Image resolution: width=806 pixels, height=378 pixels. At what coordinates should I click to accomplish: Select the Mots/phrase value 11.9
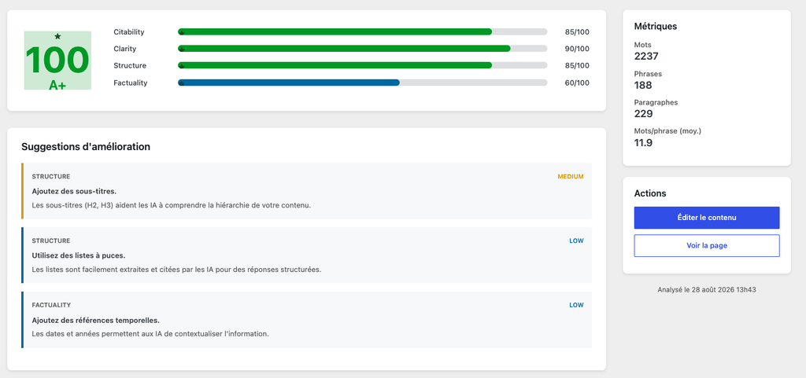[x=644, y=142]
